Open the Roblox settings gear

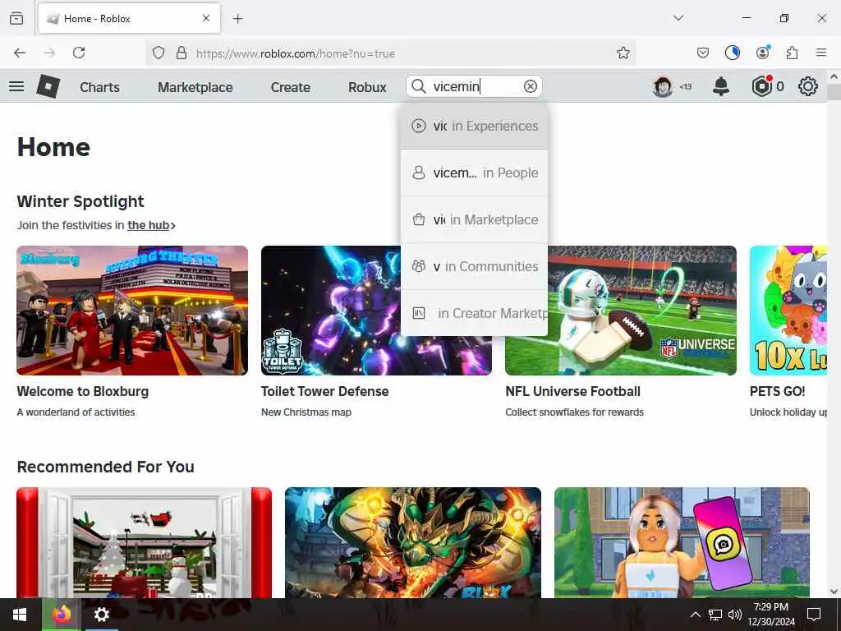pyautogui.click(x=808, y=86)
